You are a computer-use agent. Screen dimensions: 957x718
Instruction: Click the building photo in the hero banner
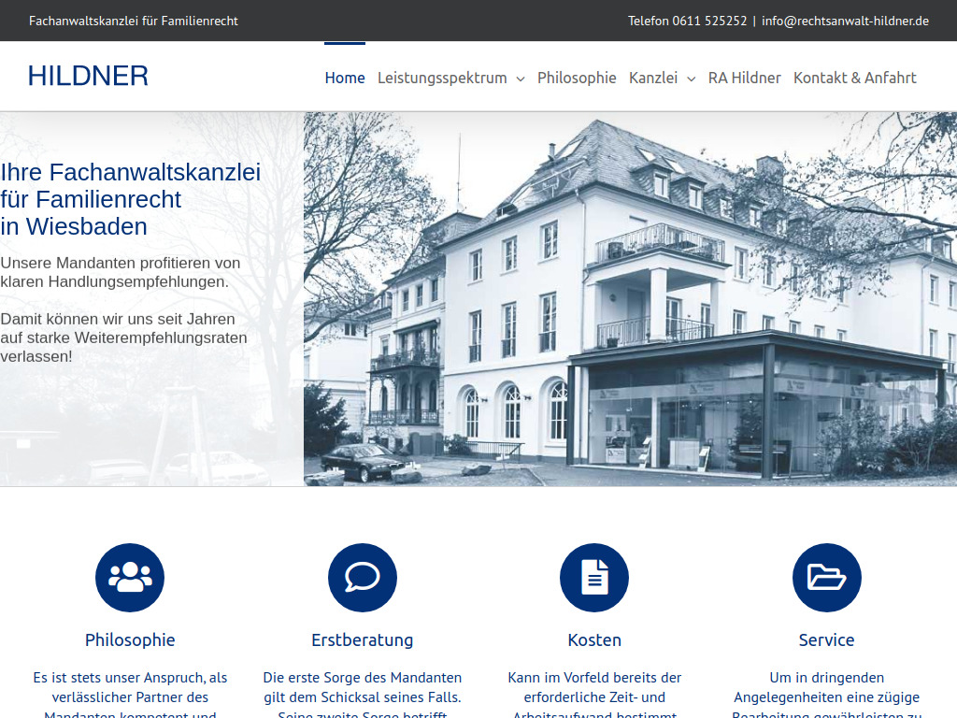(630, 298)
